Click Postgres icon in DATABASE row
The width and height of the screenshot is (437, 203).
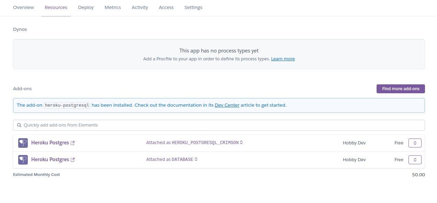point(23,159)
